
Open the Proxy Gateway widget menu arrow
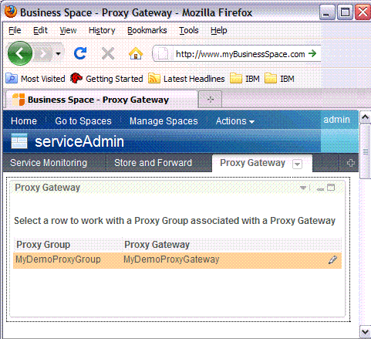303,188
